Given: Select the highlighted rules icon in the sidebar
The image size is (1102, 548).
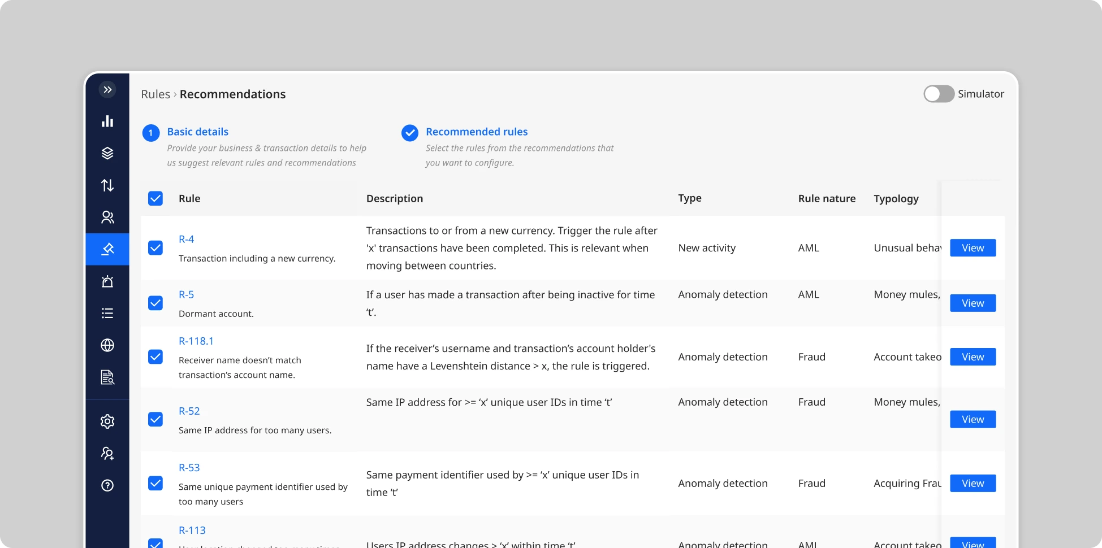Looking at the screenshot, I should (107, 249).
